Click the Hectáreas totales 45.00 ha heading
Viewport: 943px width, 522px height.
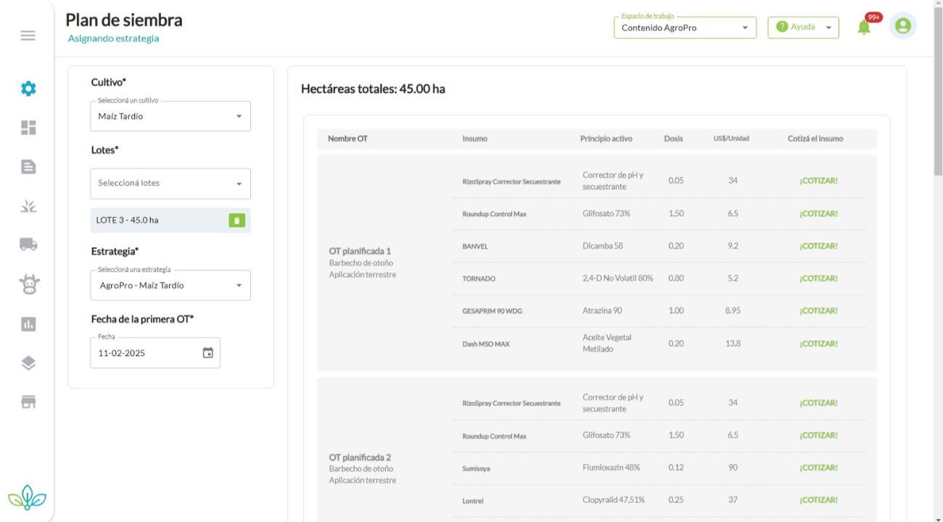pyautogui.click(x=373, y=89)
